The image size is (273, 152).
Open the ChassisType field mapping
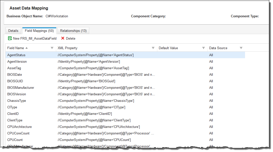(17, 101)
